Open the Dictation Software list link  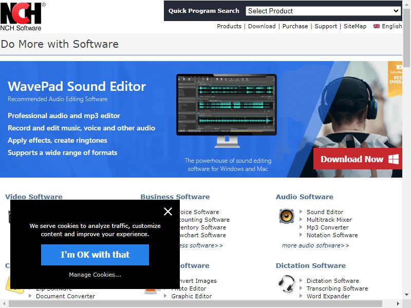pos(332,281)
